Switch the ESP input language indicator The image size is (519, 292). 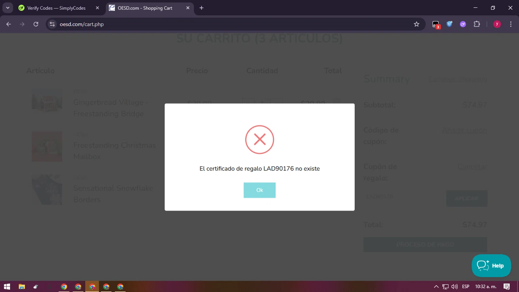coord(466,286)
